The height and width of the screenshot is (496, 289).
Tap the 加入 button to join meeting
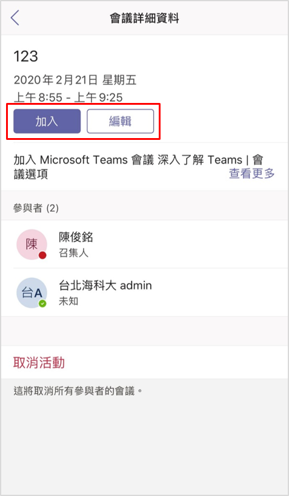tap(47, 122)
